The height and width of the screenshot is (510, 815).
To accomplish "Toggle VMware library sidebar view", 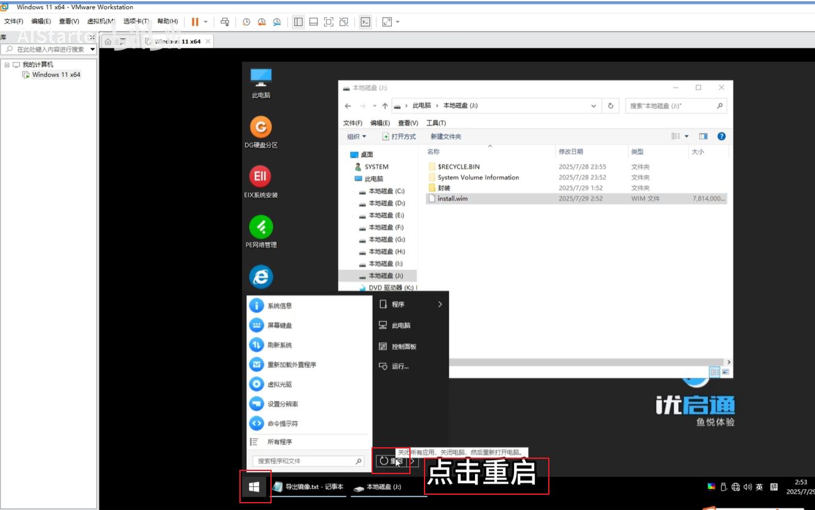I will (298, 22).
